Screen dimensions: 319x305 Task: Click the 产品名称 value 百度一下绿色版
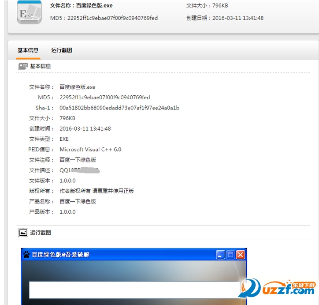pyautogui.click(x=78, y=201)
